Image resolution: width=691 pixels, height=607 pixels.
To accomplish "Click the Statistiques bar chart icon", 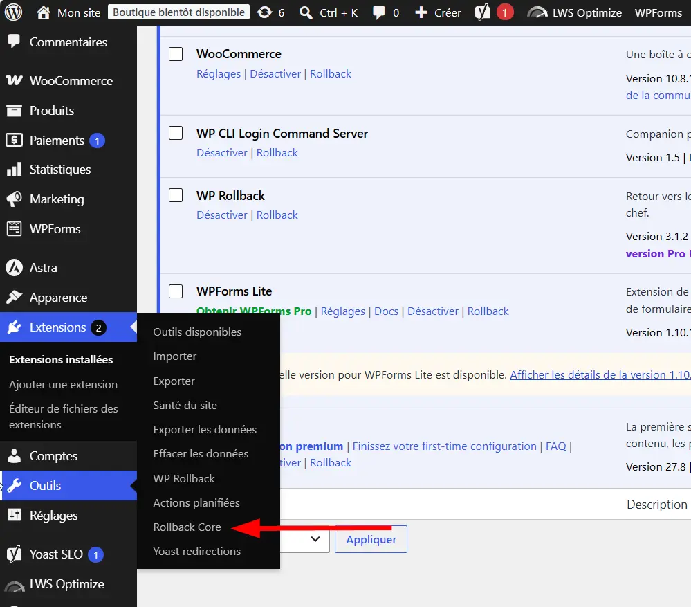I will click(x=14, y=170).
